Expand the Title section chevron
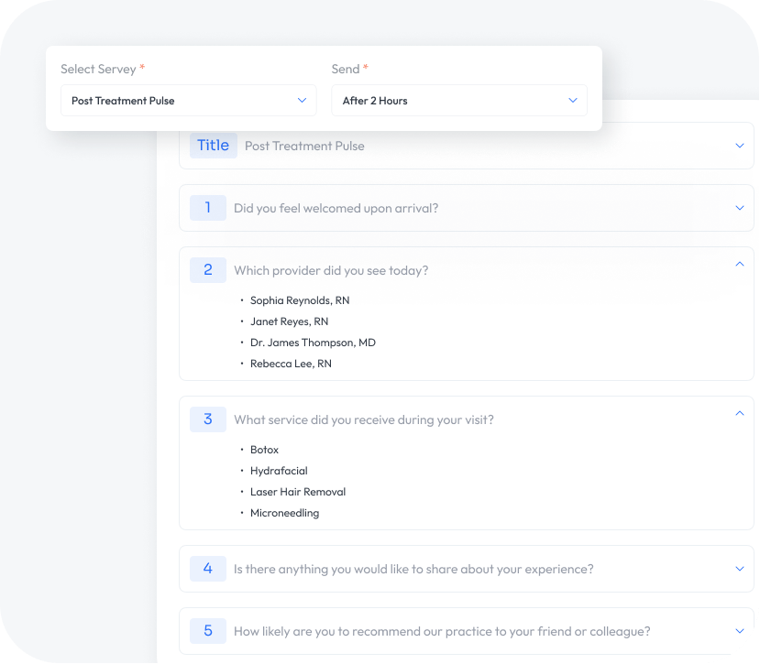This screenshot has width=760, height=664. 740,146
